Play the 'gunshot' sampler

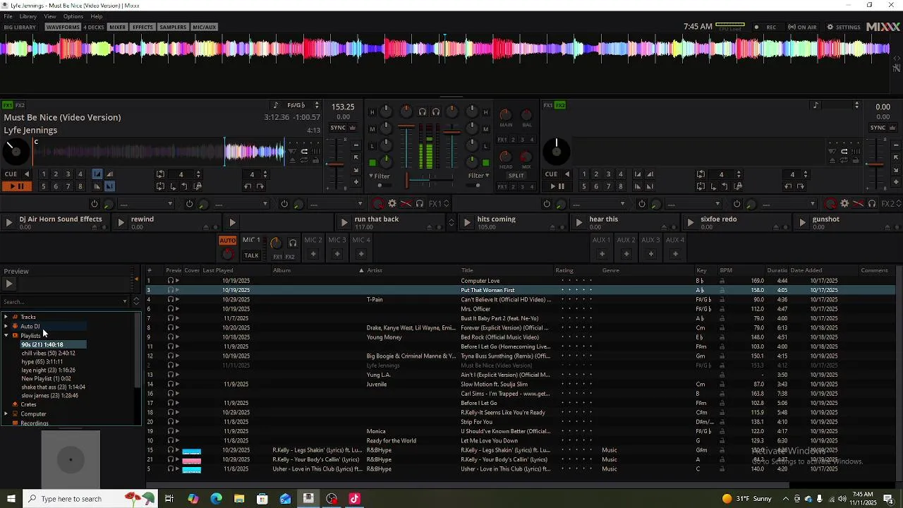point(802,223)
